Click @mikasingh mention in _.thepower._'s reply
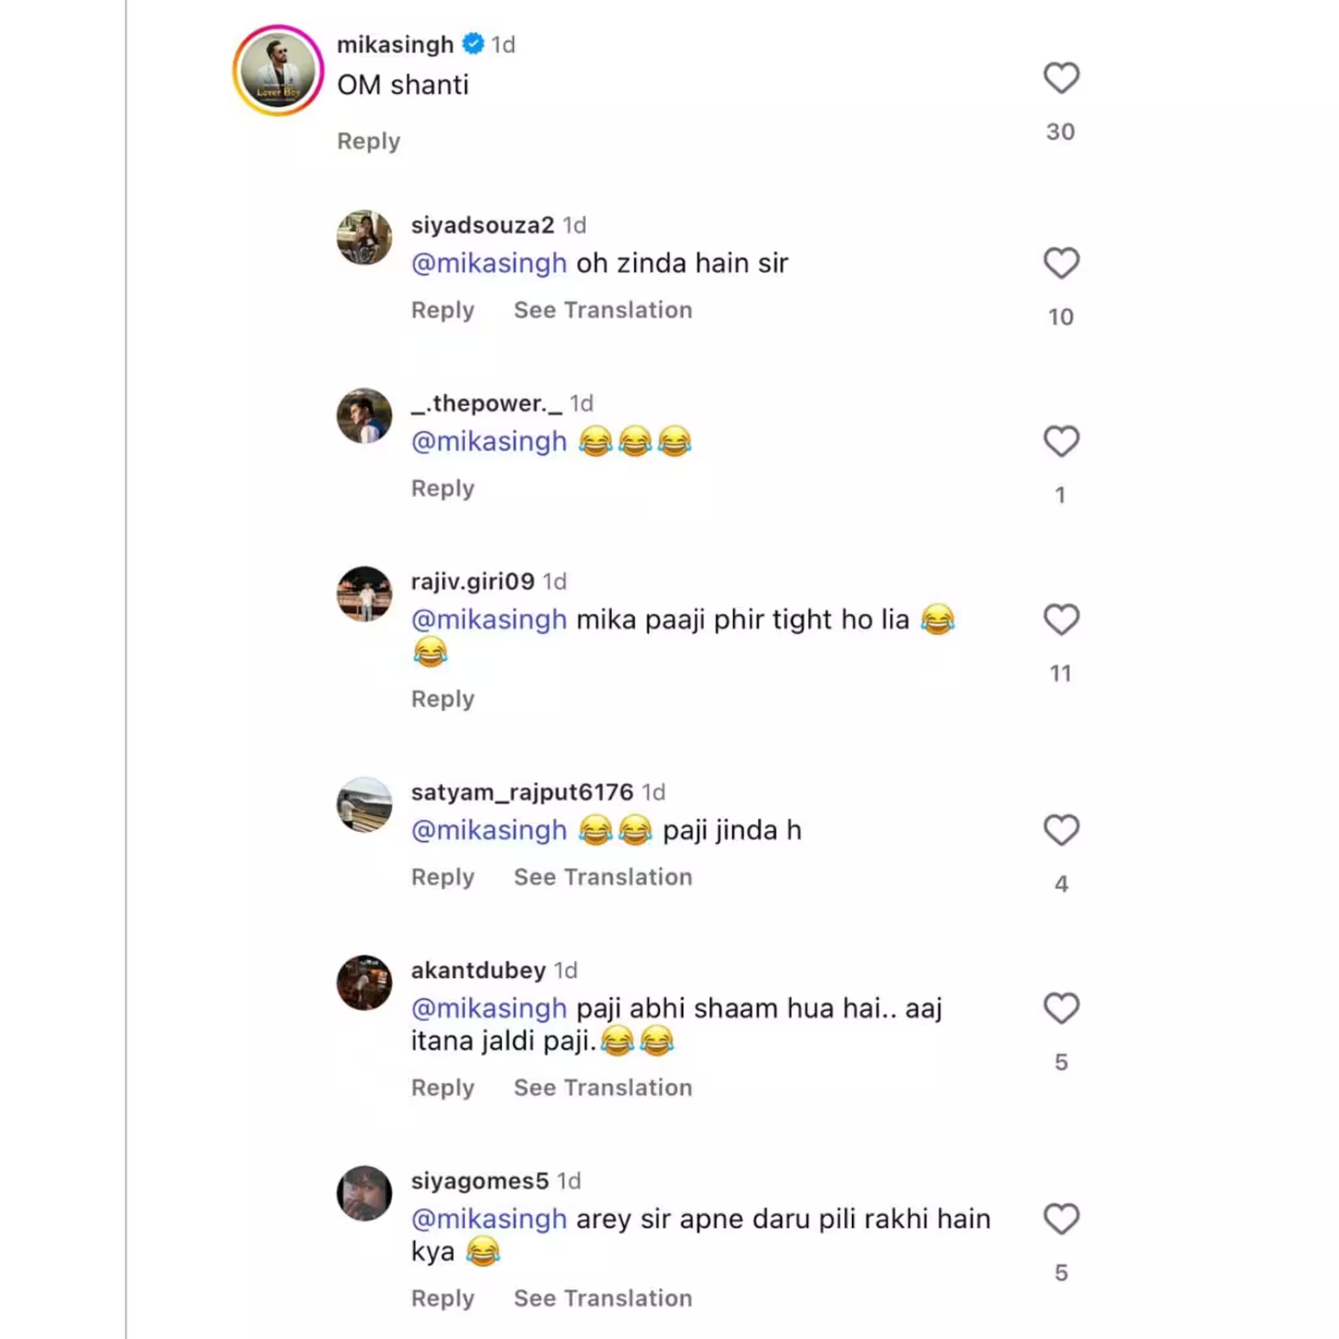 [488, 441]
